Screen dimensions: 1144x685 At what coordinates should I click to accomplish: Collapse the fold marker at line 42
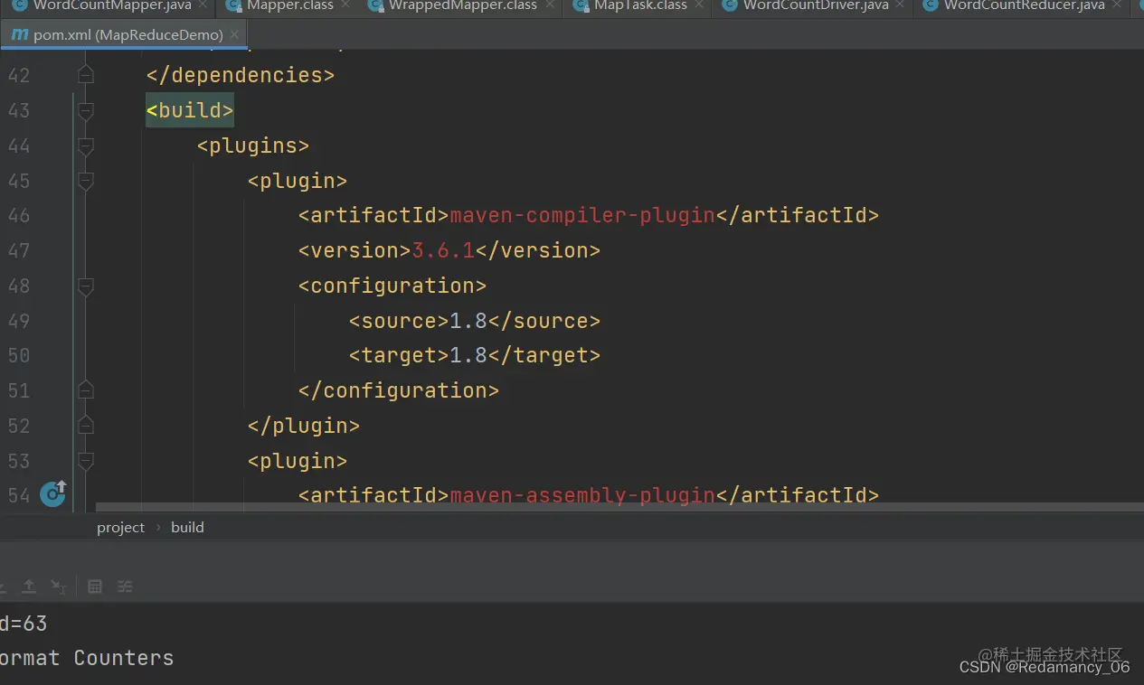pyautogui.click(x=86, y=75)
